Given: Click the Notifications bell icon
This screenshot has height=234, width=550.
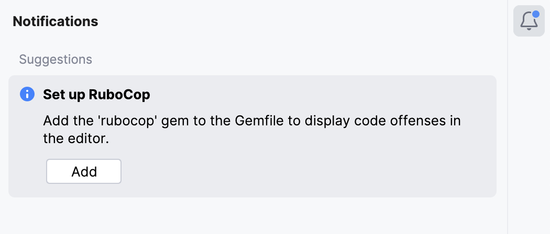Looking at the screenshot, I should [x=528, y=21].
